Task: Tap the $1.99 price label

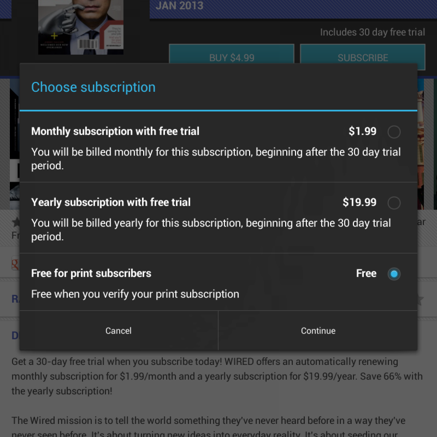Action: tap(362, 131)
